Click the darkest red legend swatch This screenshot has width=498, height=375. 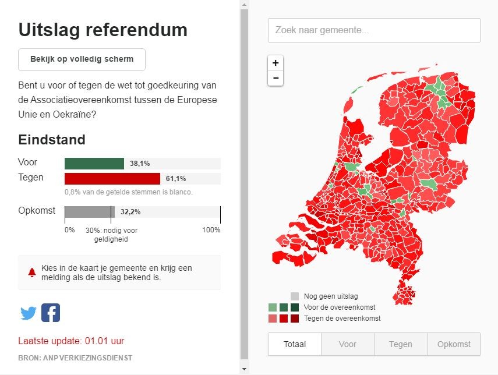point(295,319)
